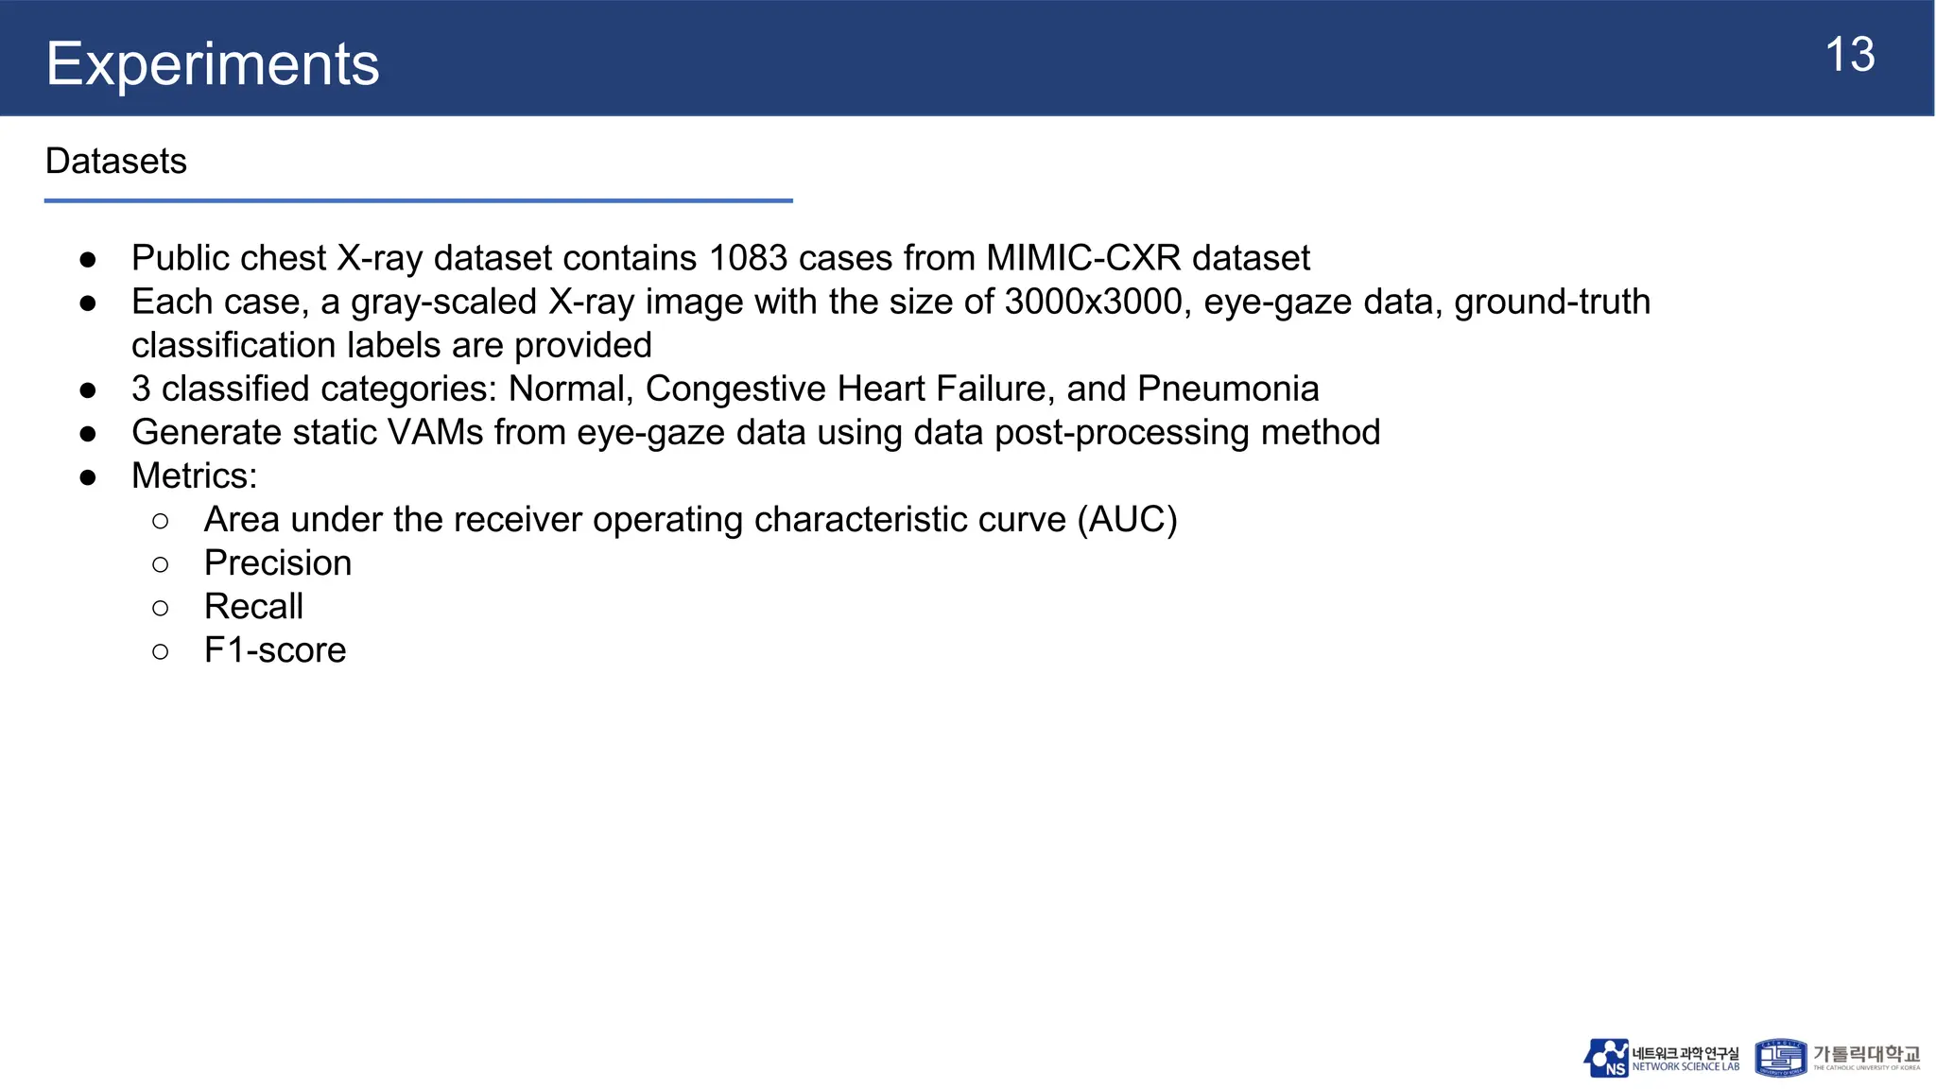Image resolution: width=1936 pixels, height=1089 pixels.
Task: Click the 'Recall' metric text
Action: click(253, 607)
